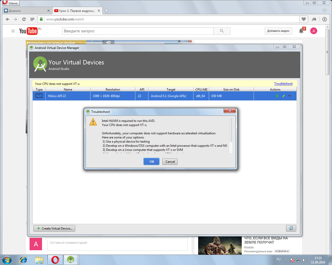Open Internet Explorer from the taskbar
The width and height of the screenshot is (332, 265).
click(x=23, y=260)
